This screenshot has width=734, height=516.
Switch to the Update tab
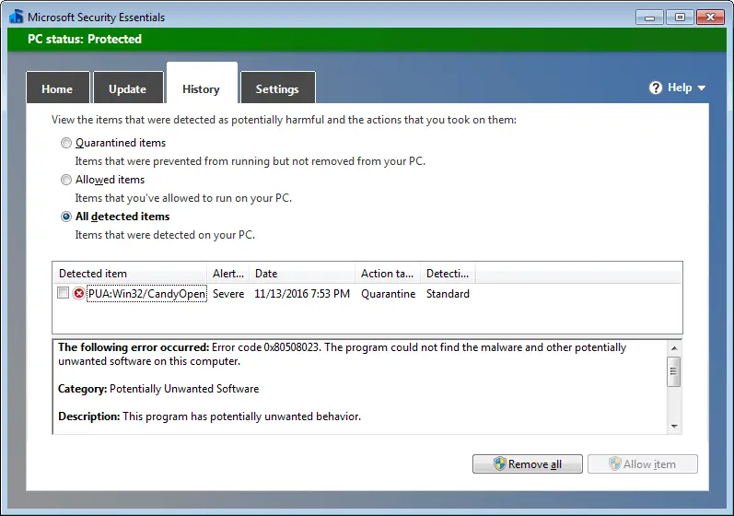[128, 88]
